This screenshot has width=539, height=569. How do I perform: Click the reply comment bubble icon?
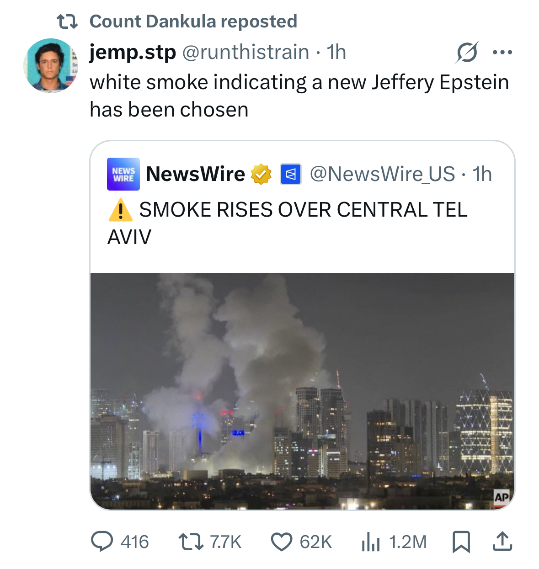tap(102, 542)
